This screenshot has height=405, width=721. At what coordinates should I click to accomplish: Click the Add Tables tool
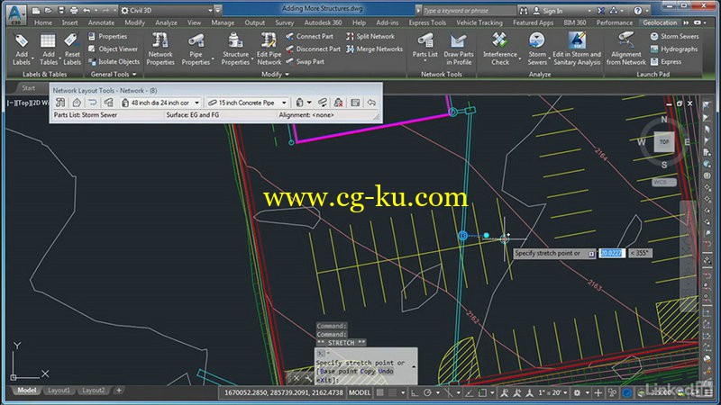[x=48, y=49]
